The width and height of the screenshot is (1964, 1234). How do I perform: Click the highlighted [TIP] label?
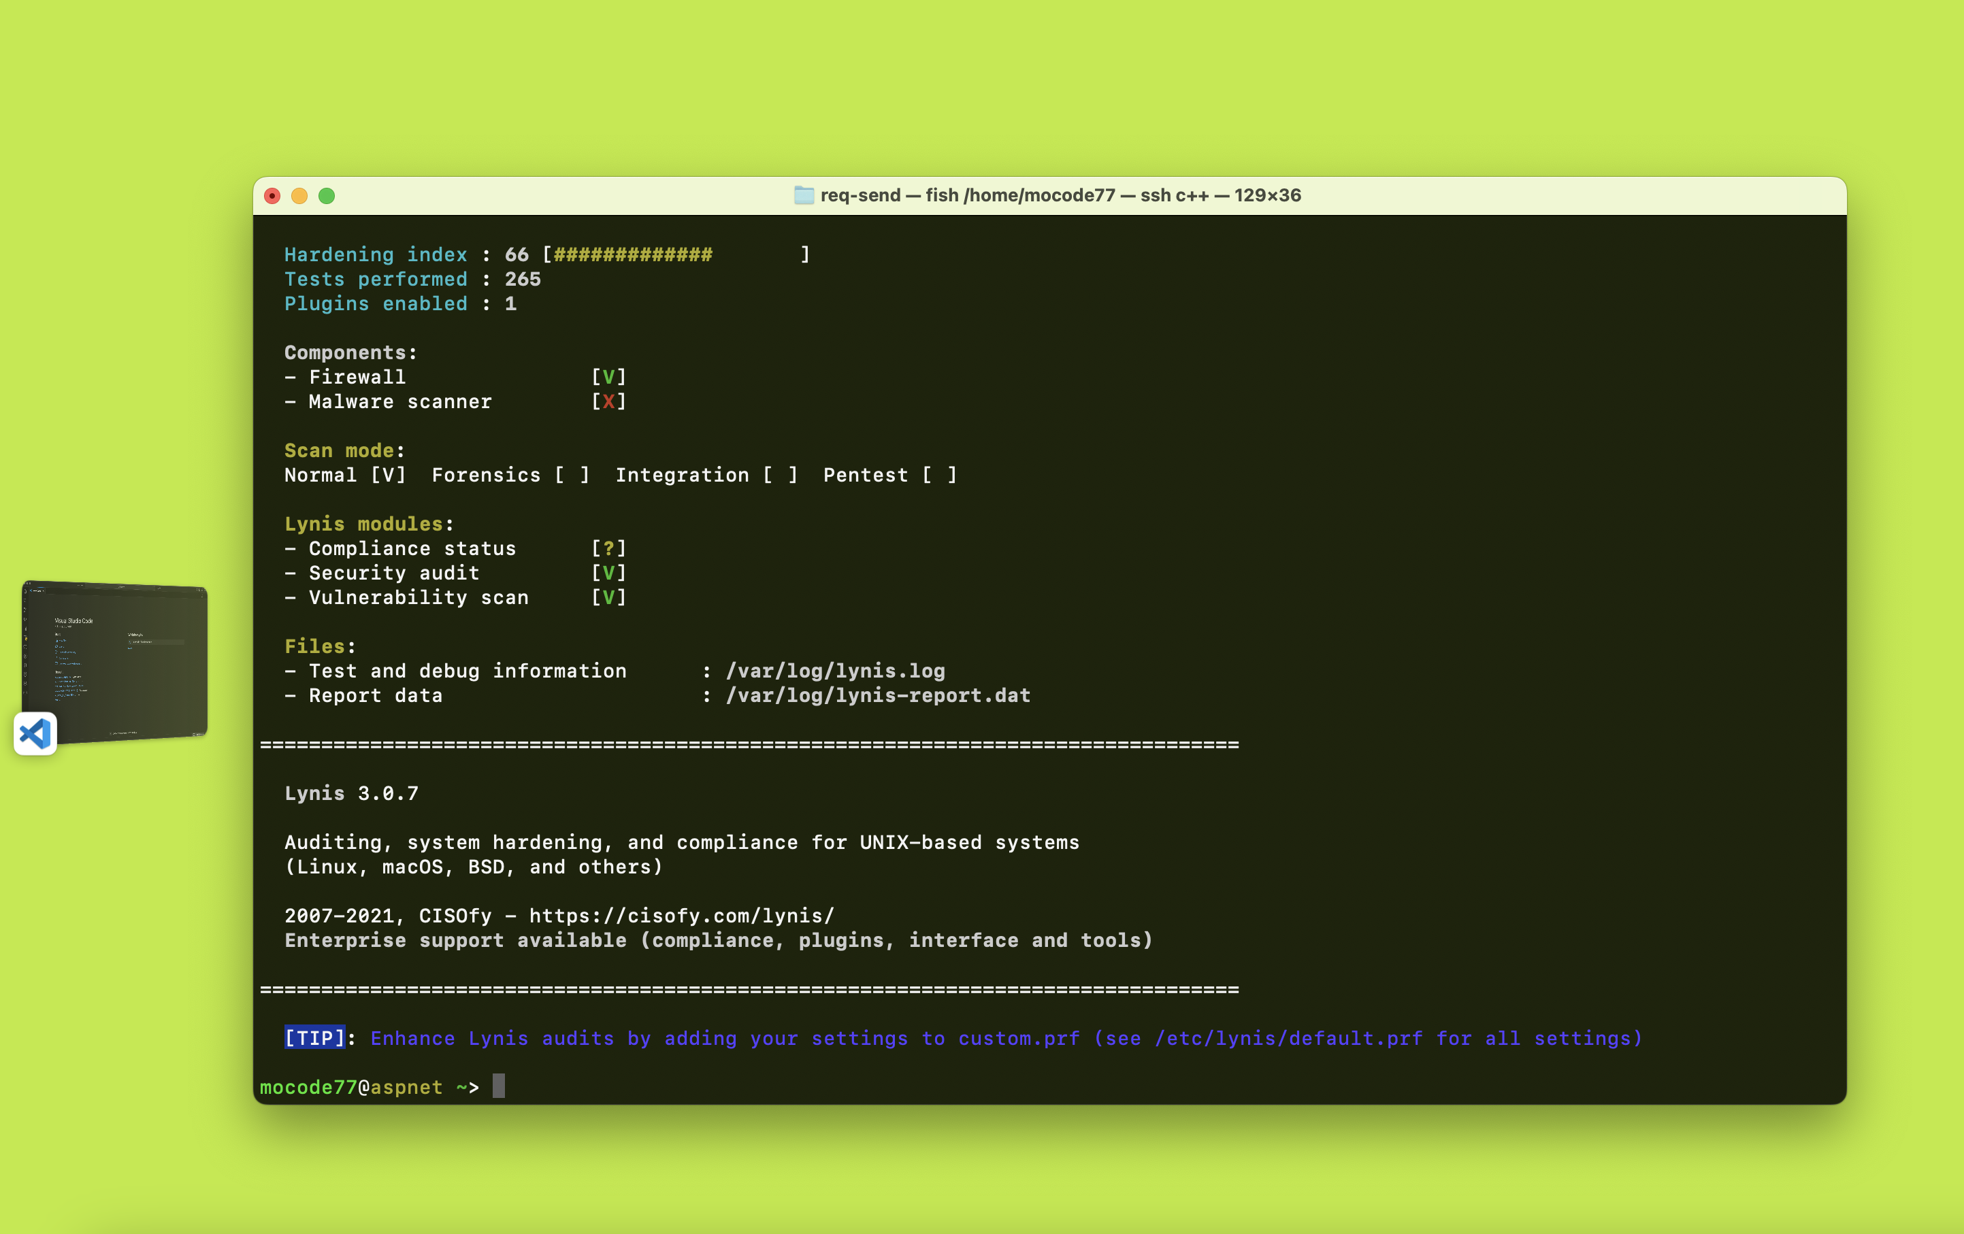pos(314,1037)
